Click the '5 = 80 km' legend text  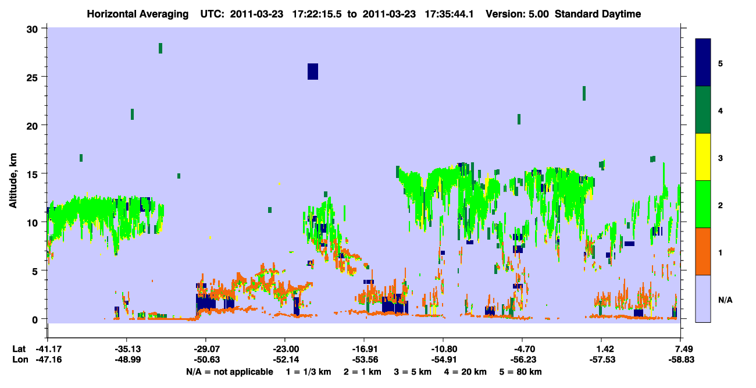click(521, 372)
